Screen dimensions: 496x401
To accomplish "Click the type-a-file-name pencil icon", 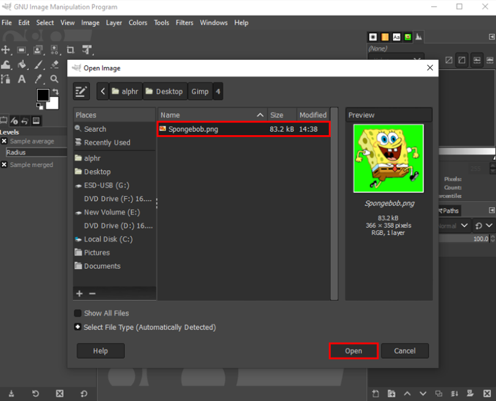I will pyautogui.click(x=81, y=91).
